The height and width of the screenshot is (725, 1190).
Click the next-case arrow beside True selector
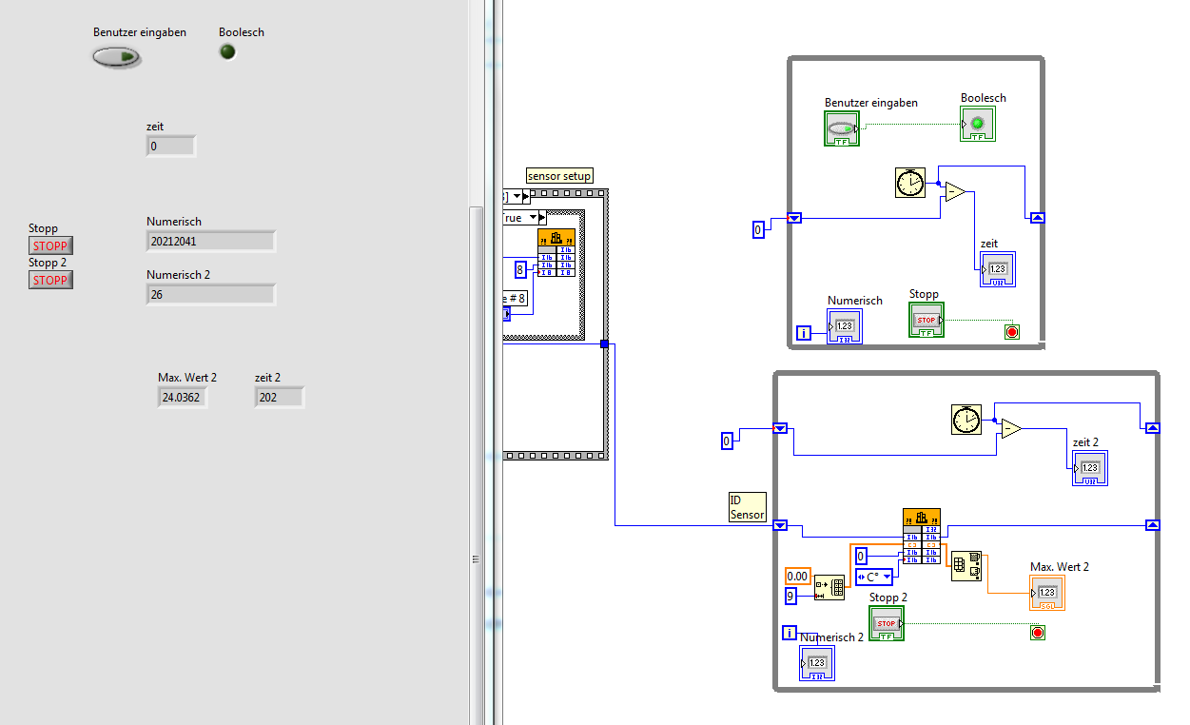pos(543,218)
